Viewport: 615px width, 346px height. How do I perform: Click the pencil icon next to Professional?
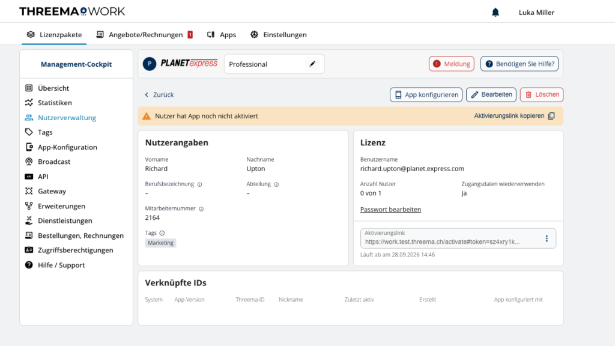click(312, 64)
